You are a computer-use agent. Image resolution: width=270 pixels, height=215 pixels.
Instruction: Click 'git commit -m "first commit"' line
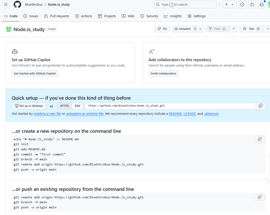click(40, 154)
